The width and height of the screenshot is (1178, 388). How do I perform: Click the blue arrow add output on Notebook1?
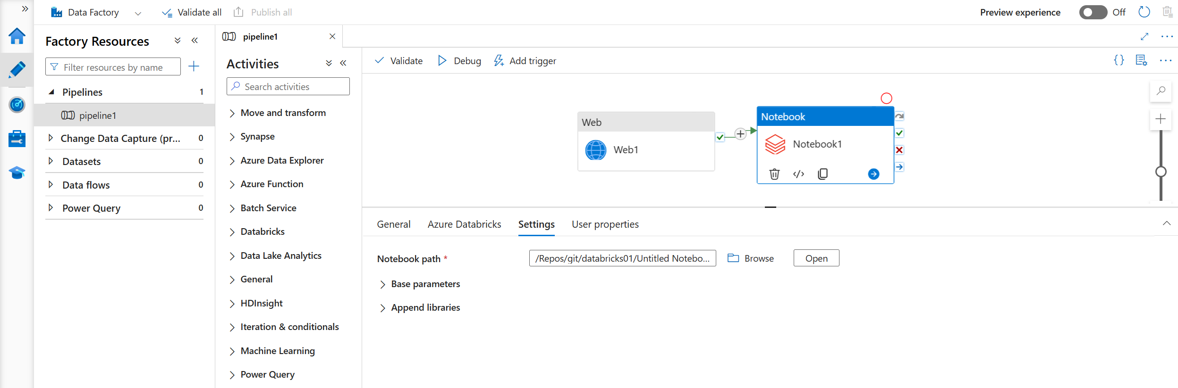tap(874, 174)
